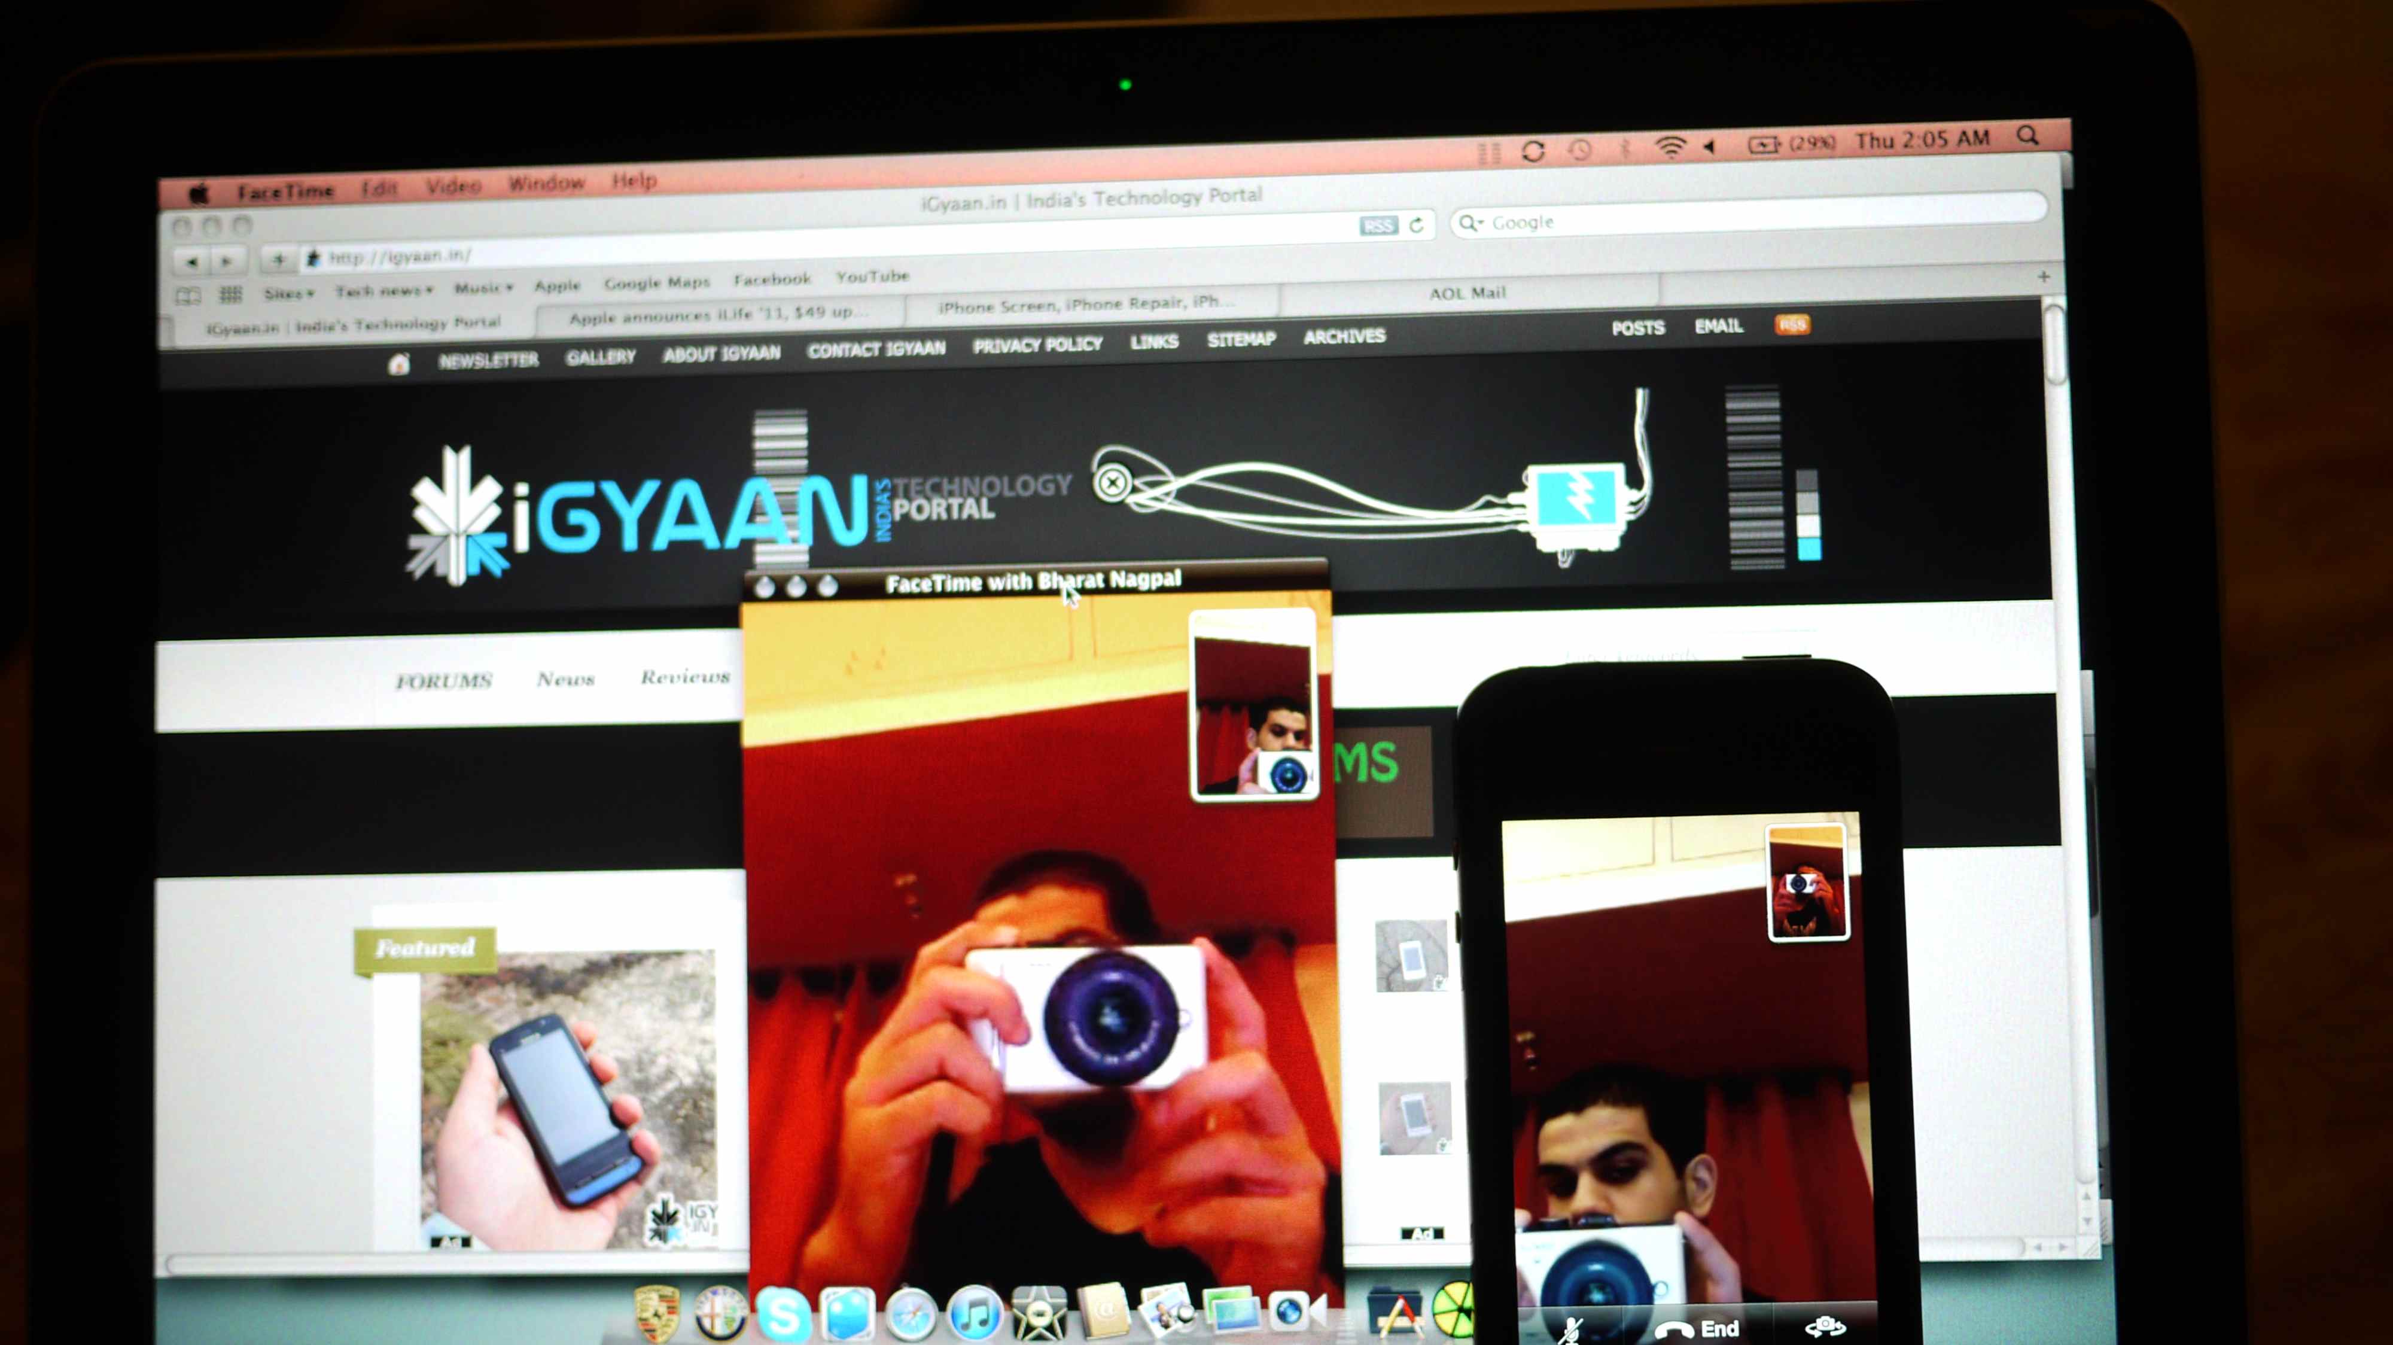Toggle the RSS button in address bar
The height and width of the screenshot is (1345, 2393).
coord(1378,226)
